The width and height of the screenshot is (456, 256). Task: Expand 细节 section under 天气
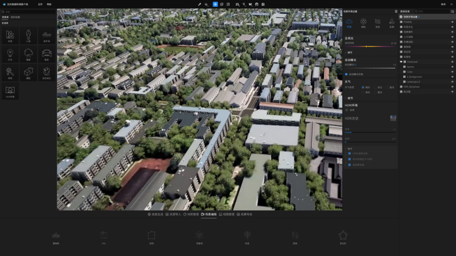click(x=346, y=98)
